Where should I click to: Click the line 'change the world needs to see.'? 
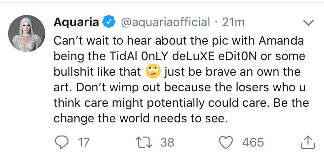point(141,118)
